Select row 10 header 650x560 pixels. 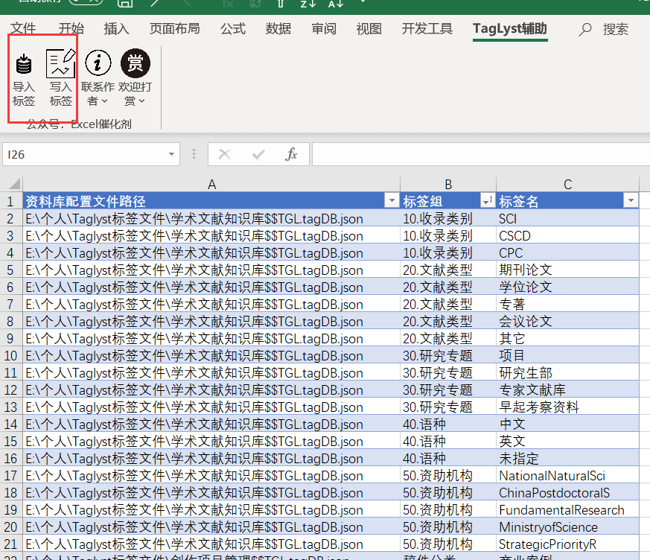click(x=10, y=356)
